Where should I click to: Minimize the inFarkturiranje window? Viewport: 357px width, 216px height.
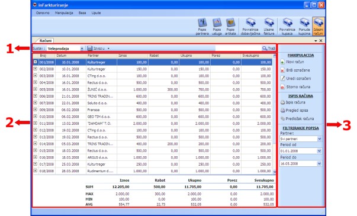coord(307,5)
